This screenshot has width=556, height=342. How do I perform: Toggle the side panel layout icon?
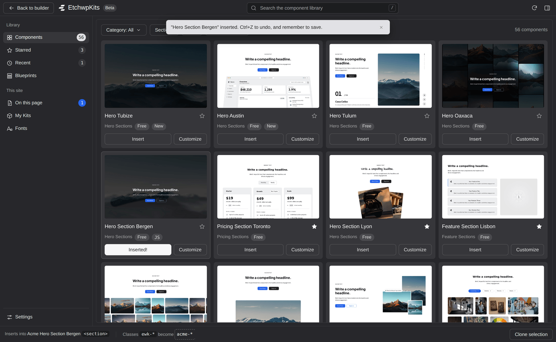point(547,8)
